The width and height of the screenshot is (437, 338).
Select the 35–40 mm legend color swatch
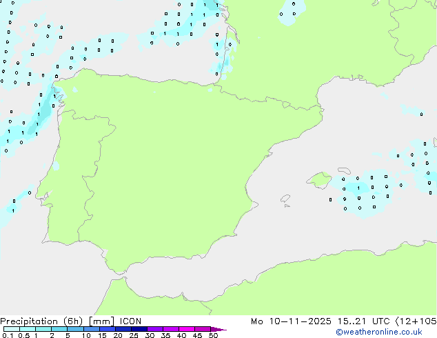pyautogui.click(x=171, y=329)
